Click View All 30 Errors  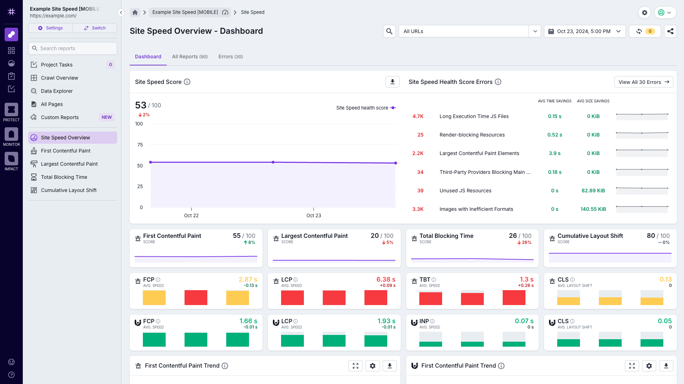[x=643, y=82]
